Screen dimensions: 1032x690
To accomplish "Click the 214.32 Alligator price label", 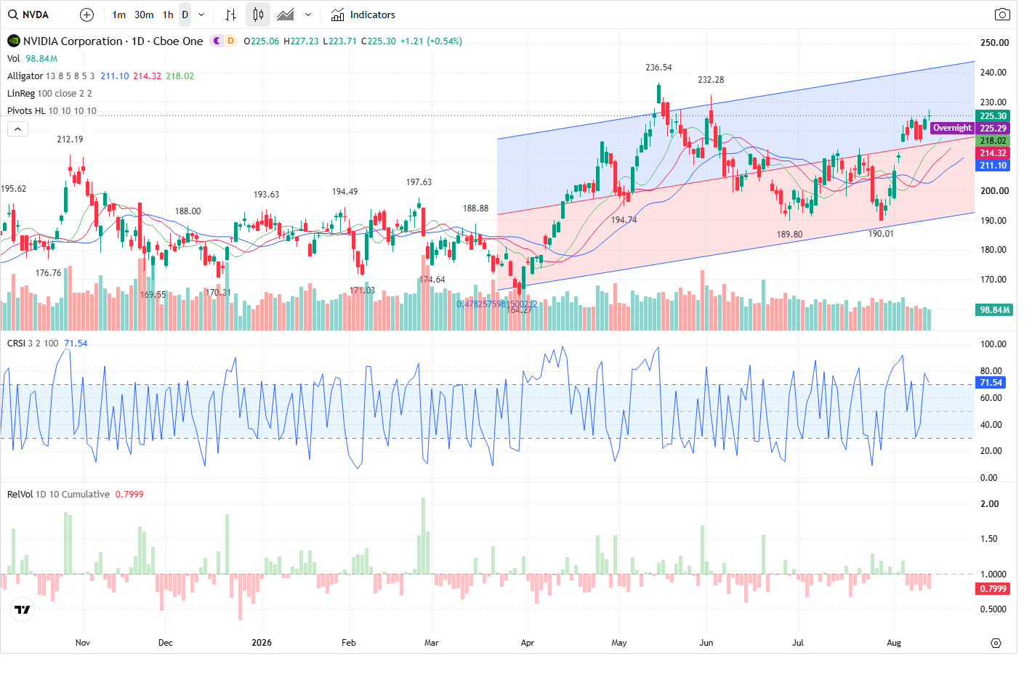I will 993,153.
